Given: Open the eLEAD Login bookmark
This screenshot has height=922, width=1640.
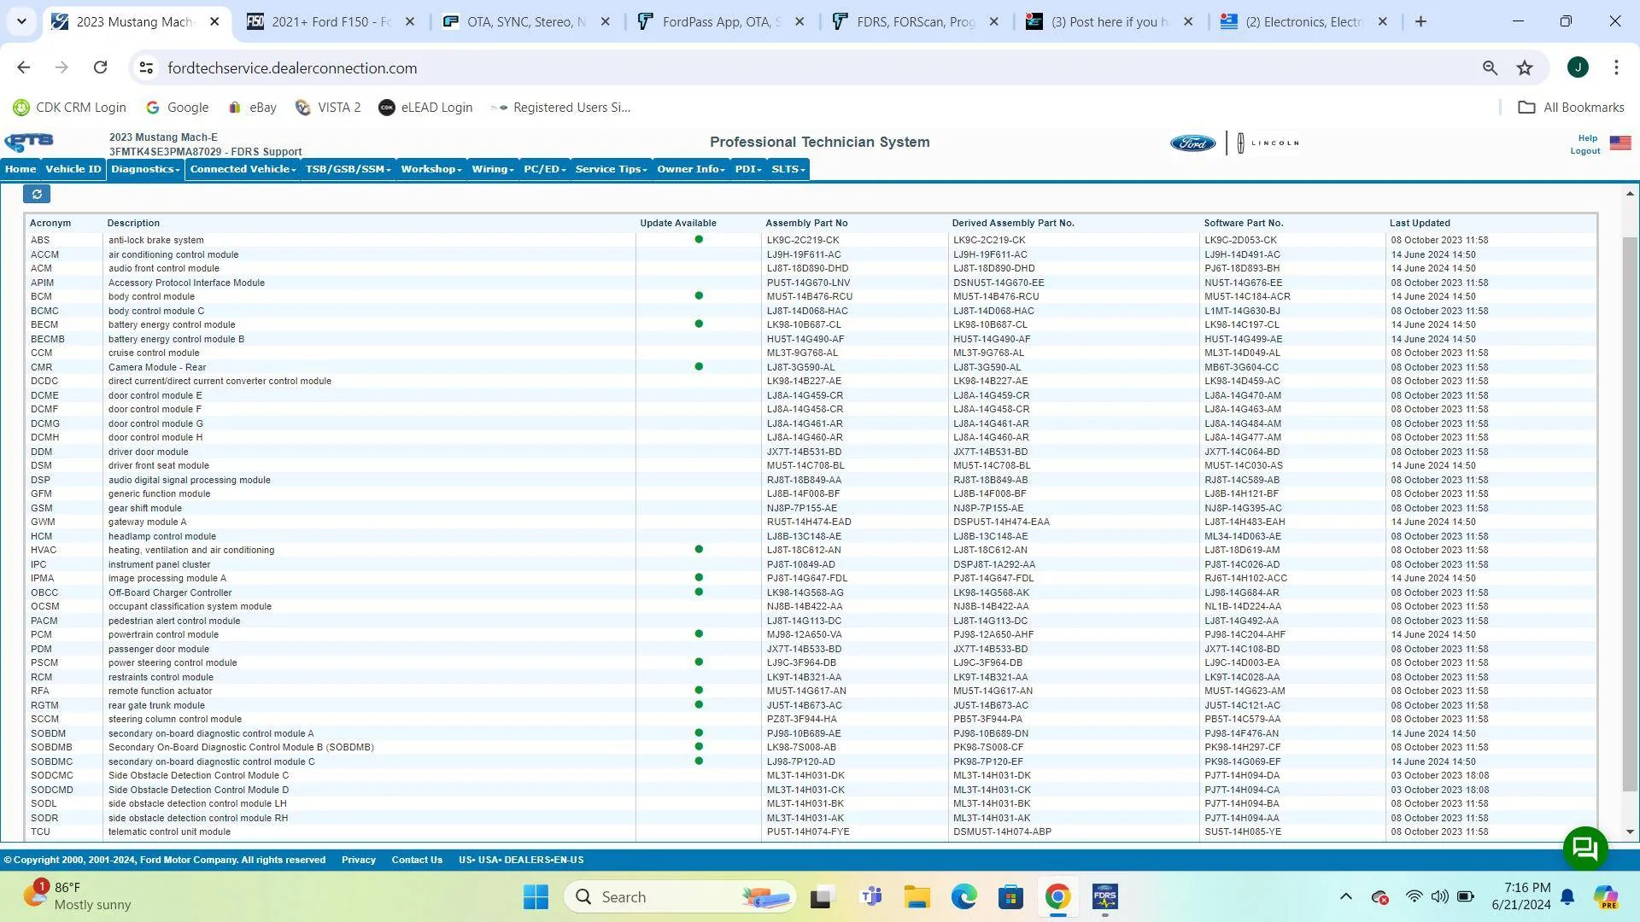Looking at the screenshot, I should click(425, 108).
